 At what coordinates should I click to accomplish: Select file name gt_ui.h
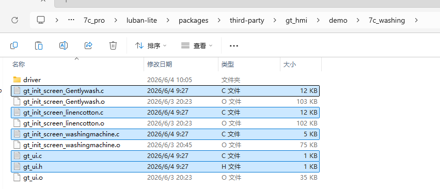point(33,167)
